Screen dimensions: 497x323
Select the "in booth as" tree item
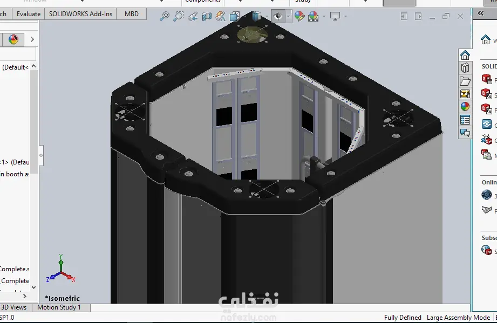[15, 174]
